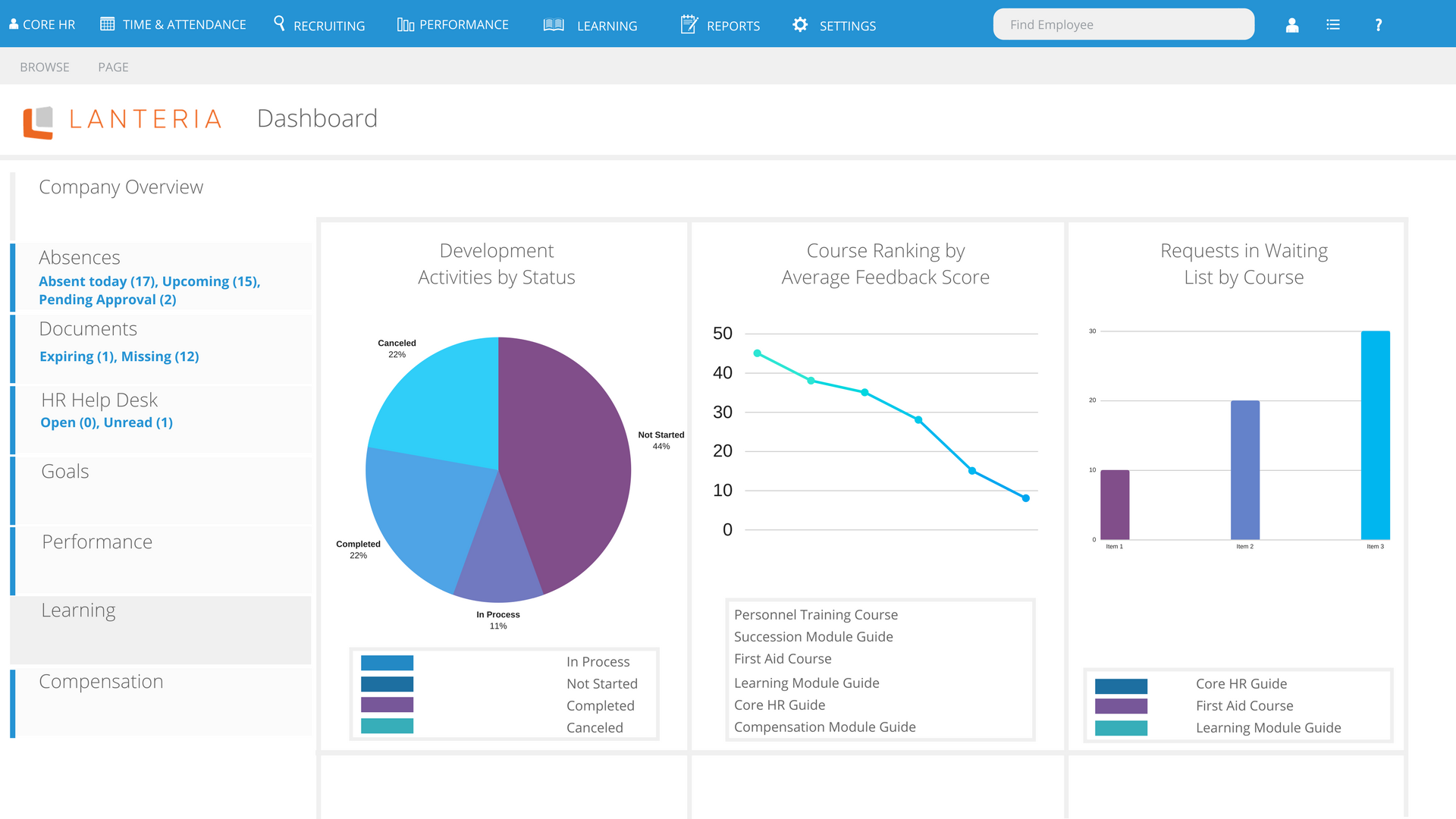Click the Time & Attendance calendar icon
Viewport: 1456px width, 819px height.
108,24
